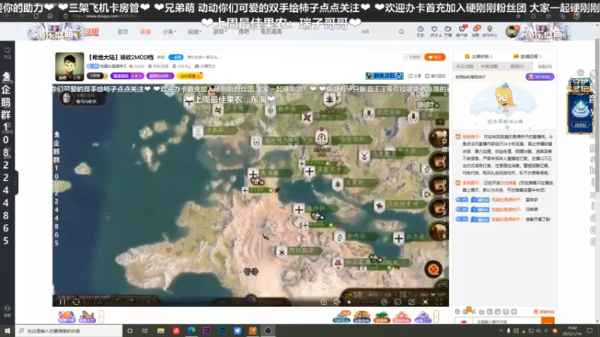Click the search magnifier icon in the header
600x337 pixels.
401,31
